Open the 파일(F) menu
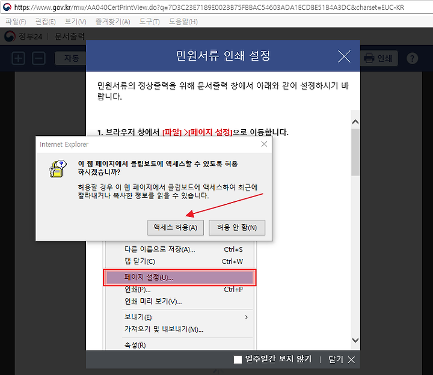 pos(16,22)
